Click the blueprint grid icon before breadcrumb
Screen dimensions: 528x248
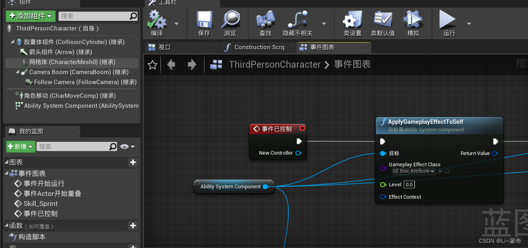[x=216, y=65]
